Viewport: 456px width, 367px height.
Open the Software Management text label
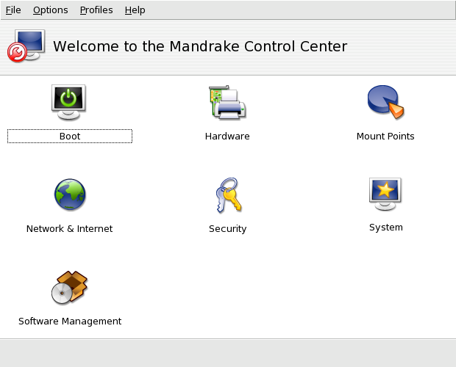point(70,321)
